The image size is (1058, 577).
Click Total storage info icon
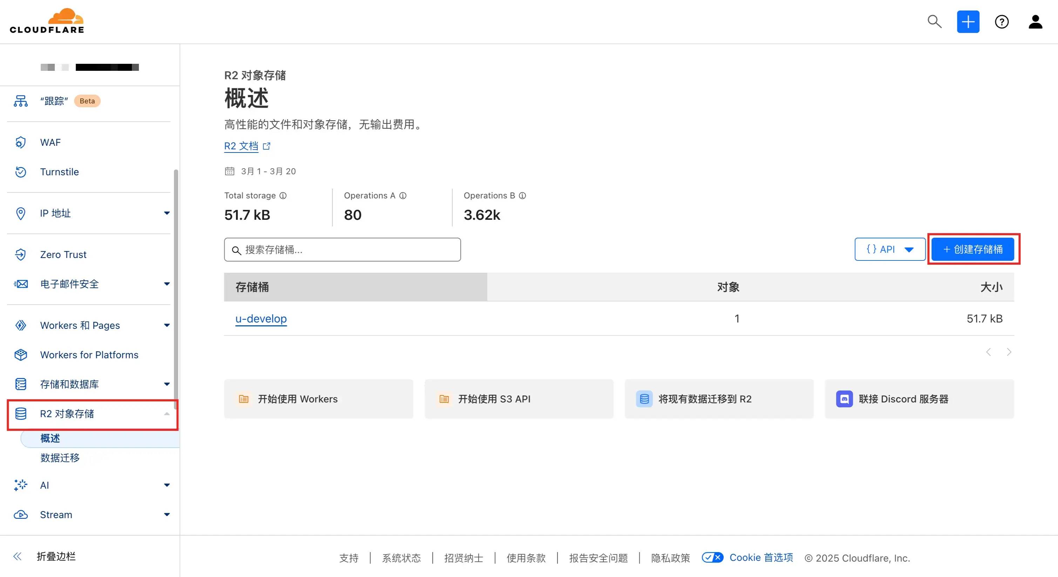click(x=283, y=196)
